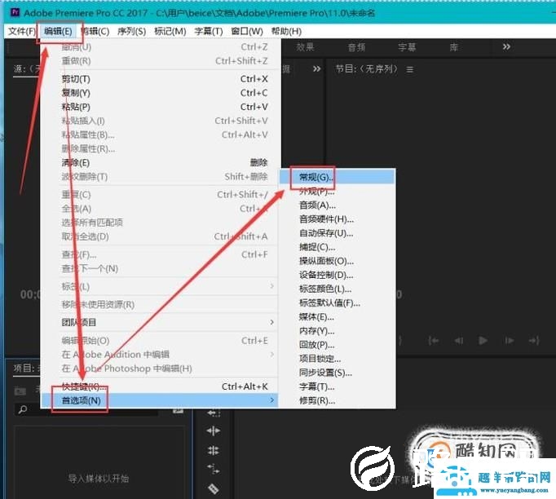This screenshot has height=499, width=556.
Task: Open 字幕(T) preferences in submenu
Action: (x=338, y=386)
